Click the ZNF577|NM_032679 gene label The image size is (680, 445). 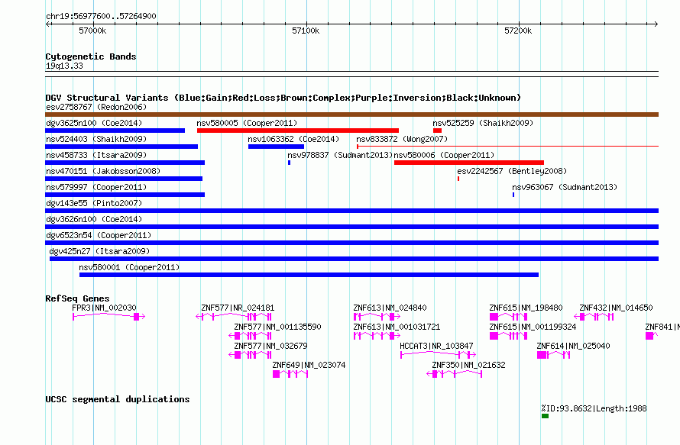click(x=270, y=346)
